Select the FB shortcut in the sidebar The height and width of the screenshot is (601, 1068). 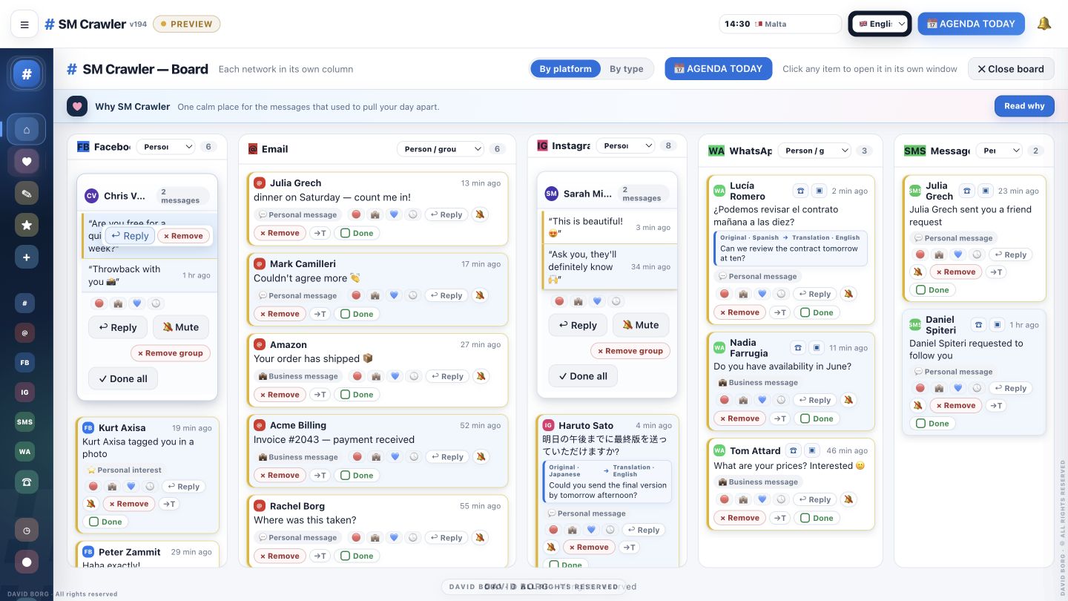click(25, 363)
